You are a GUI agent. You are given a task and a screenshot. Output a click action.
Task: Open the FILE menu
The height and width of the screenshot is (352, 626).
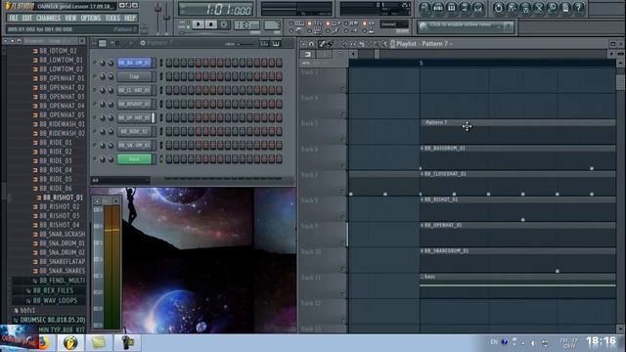tap(13, 18)
